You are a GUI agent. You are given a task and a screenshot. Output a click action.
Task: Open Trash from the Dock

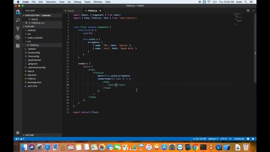tap(246, 147)
